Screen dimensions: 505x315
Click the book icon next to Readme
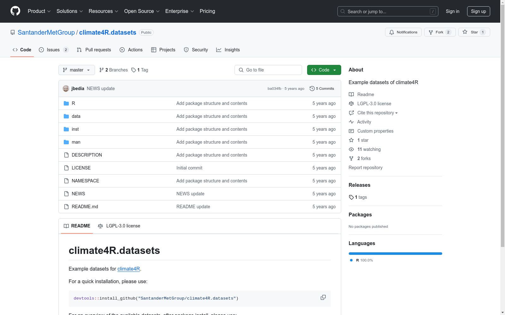point(351,94)
